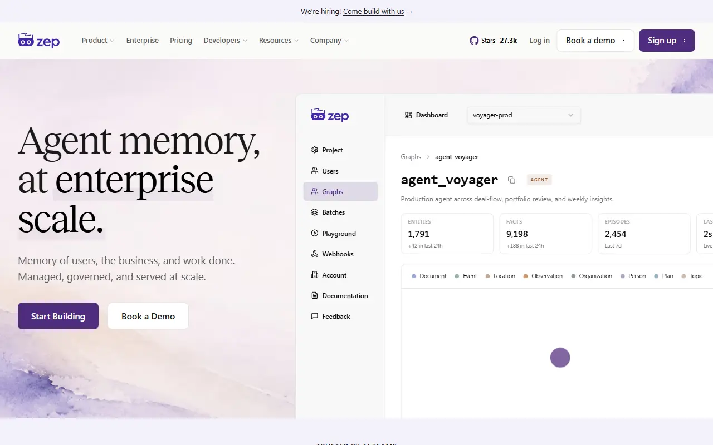Click the Event legend entry
This screenshot has width=713, height=445.
point(466,276)
